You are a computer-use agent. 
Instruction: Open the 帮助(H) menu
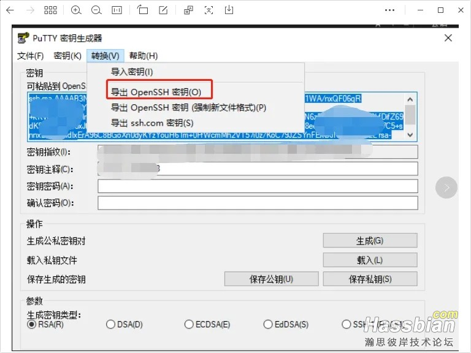(x=144, y=56)
